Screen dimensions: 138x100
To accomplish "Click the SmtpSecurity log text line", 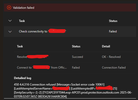I will point(73,93).
